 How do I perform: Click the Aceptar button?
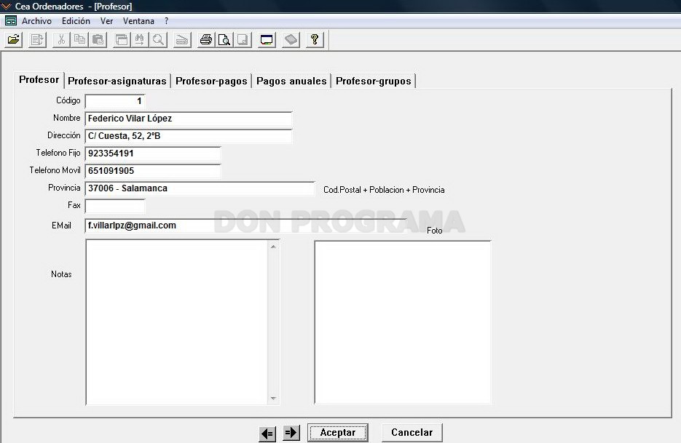[337, 432]
